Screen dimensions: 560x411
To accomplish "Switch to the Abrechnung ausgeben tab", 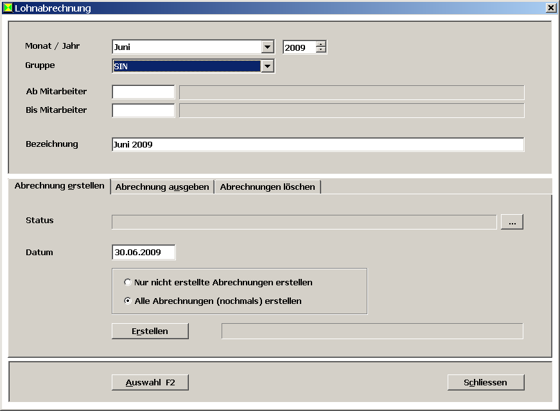I will [x=162, y=187].
